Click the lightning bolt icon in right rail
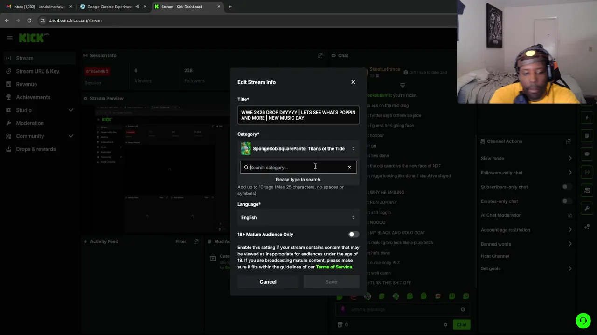Screen dimensions: 597x335 [x=587, y=118]
